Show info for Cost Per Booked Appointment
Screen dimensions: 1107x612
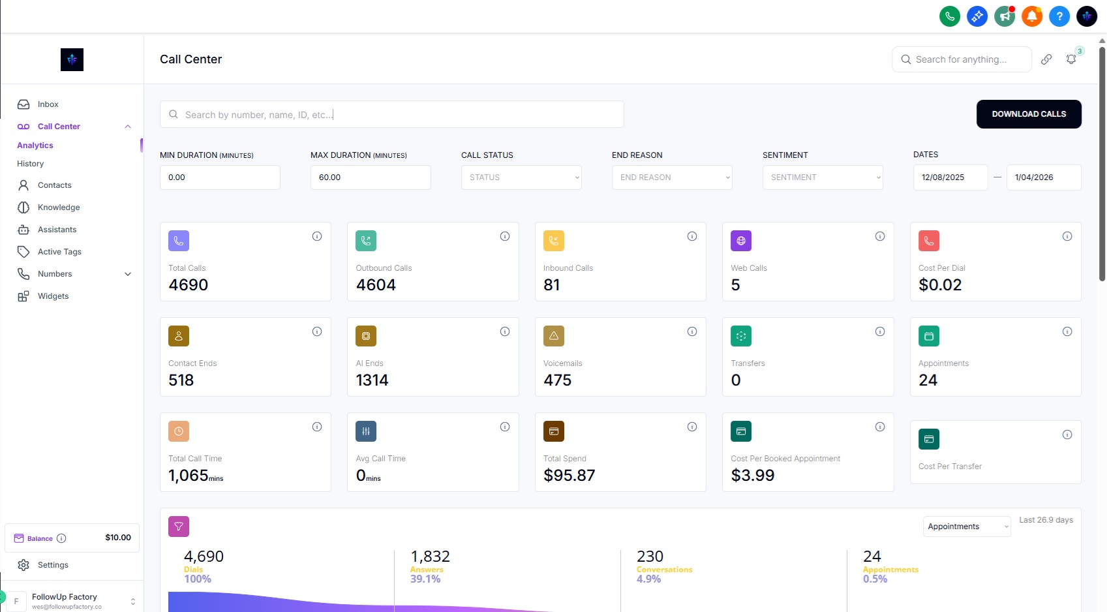[x=880, y=427]
